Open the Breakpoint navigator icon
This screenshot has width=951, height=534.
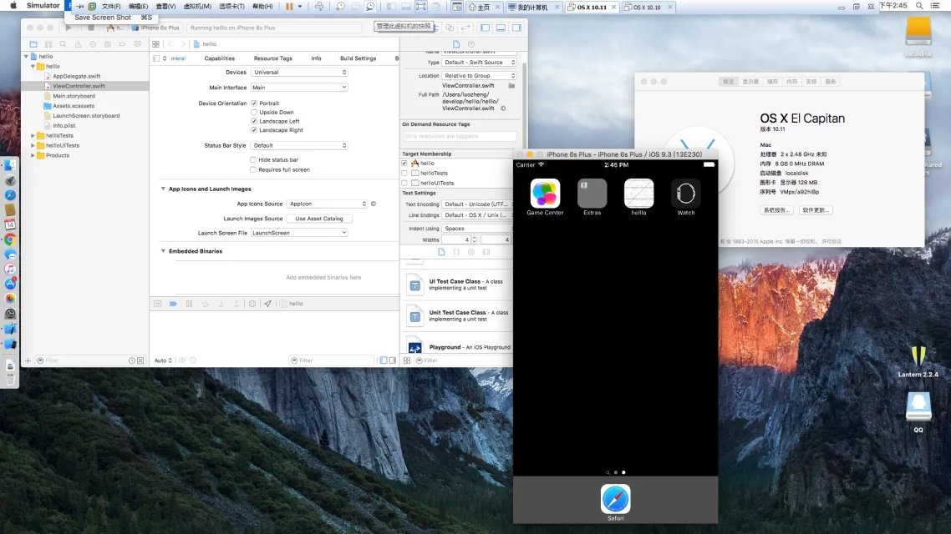(123, 44)
